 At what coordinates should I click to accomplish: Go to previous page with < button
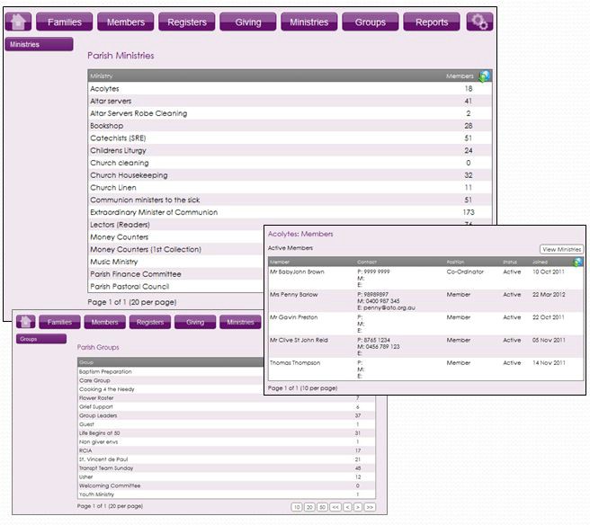(x=348, y=507)
